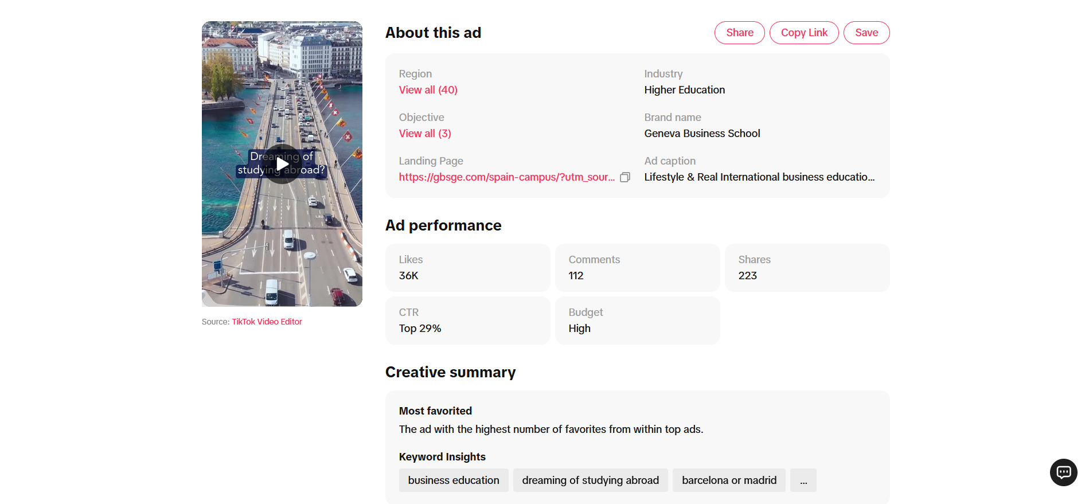Viewport: 1089px width, 504px height.
Task: Click the Comments 112 metric card
Action: (x=638, y=268)
